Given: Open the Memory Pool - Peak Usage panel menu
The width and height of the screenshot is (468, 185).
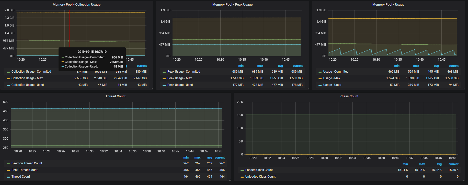Looking at the screenshot, I should pyautogui.click(x=232, y=5).
